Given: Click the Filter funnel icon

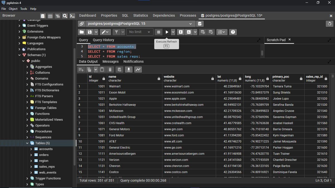Looking at the screenshot, I should pos(116,32).
